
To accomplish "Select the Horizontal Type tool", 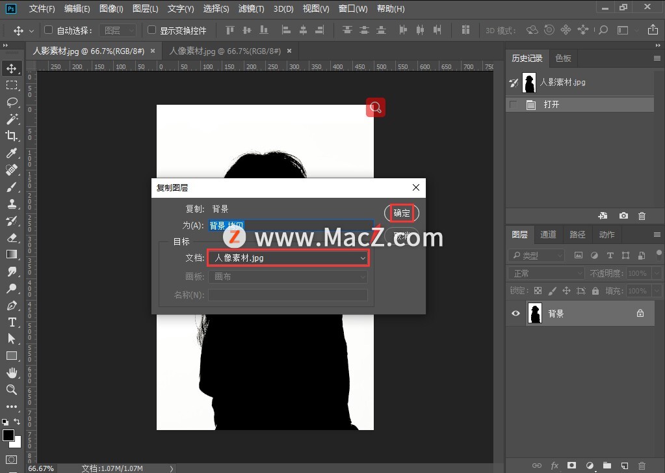I will click(12, 322).
